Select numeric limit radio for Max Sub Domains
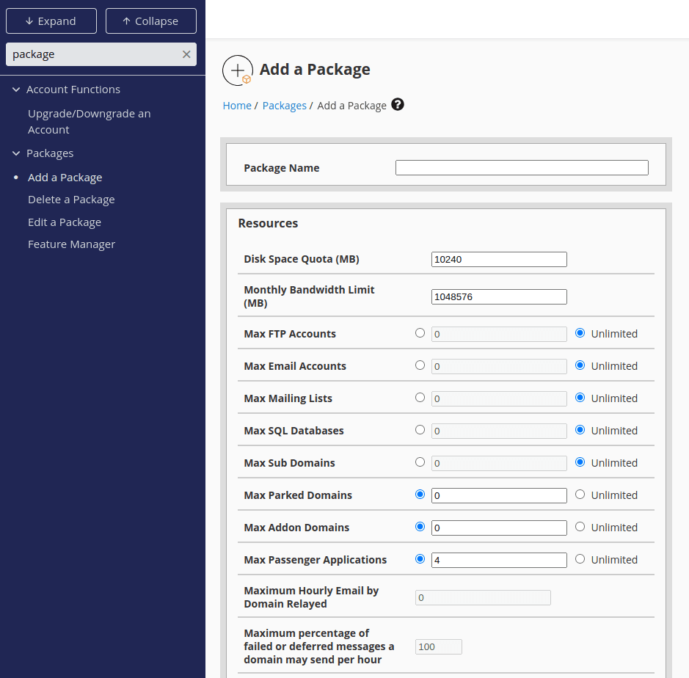The image size is (689, 678). coord(420,462)
